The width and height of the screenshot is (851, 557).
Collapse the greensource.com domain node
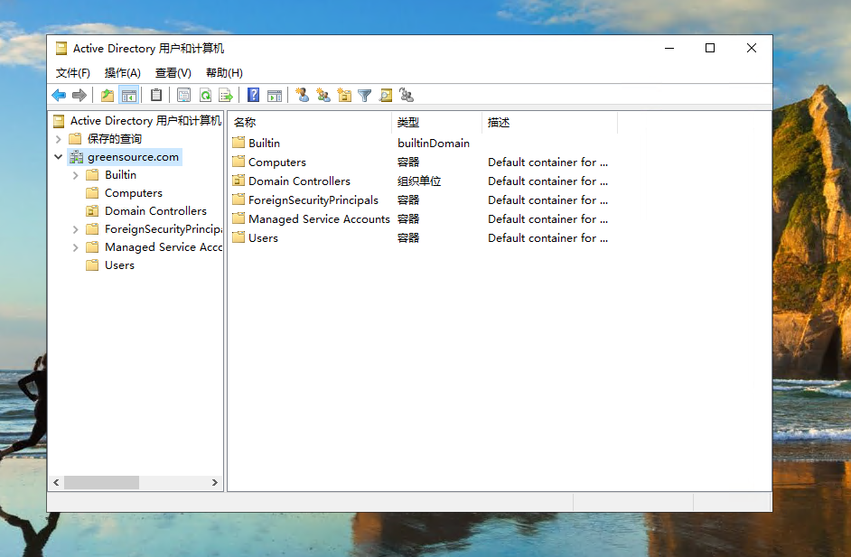pyautogui.click(x=59, y=157)
